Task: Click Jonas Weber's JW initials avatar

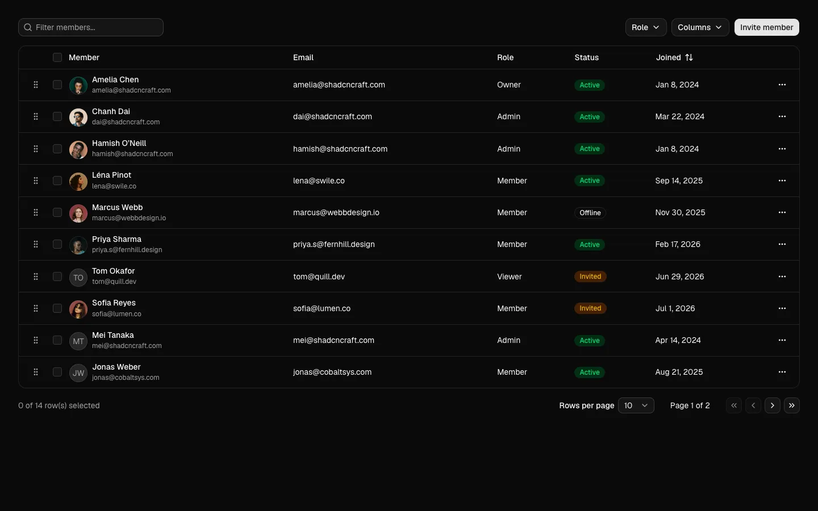Action: (x=78, y=372)
